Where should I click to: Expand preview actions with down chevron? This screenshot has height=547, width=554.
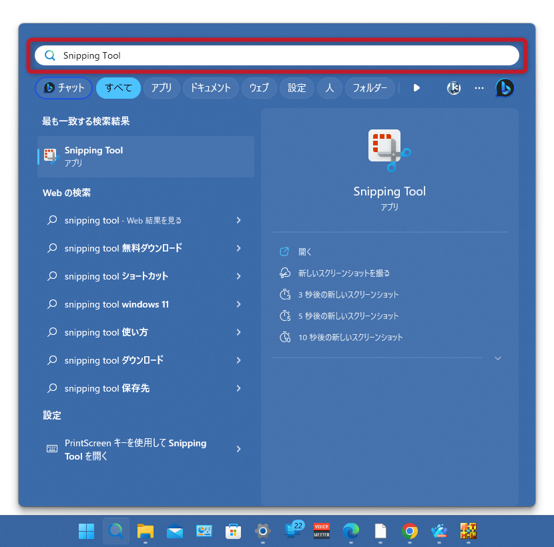498,358
